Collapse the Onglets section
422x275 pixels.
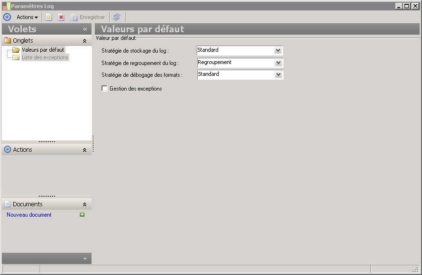pyautogui.click(x=84, y=41)
